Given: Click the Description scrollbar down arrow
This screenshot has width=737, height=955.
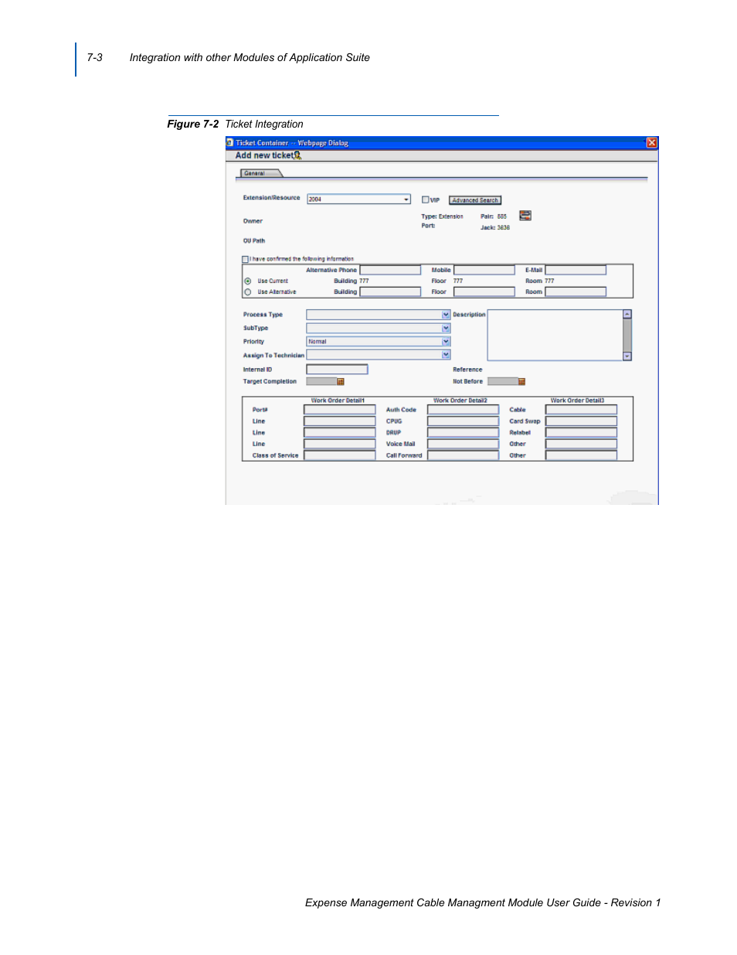Looking at the screenshot, I should coord(627,356).
